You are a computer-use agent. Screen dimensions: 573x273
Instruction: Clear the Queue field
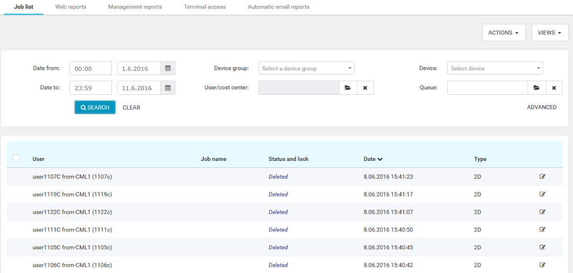click(554, 88)
